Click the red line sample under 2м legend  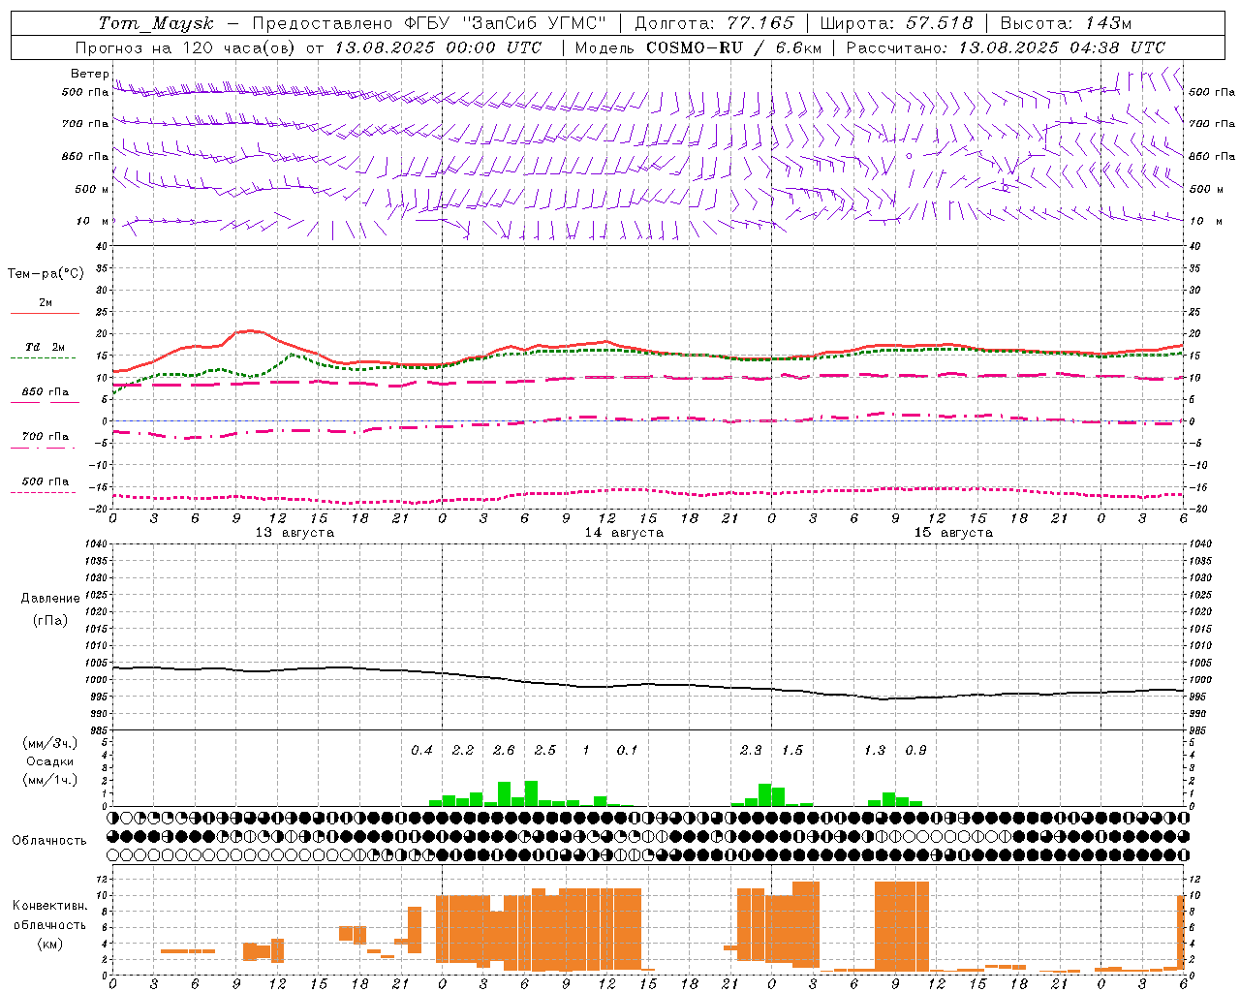click(45, 313)
